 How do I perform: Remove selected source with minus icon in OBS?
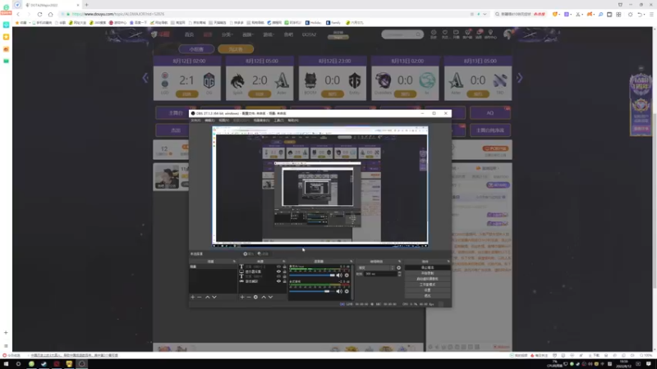249,297
